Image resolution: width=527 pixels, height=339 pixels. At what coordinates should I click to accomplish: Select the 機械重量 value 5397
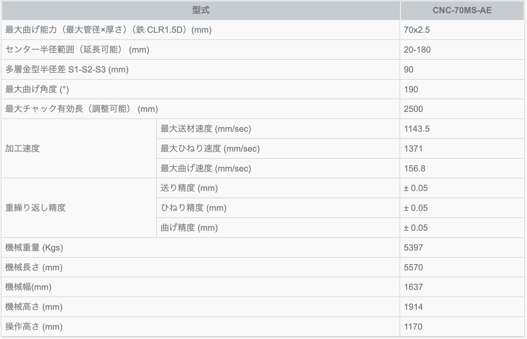point(413,248)
